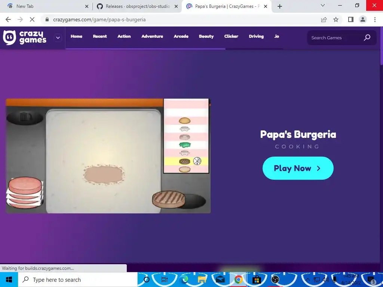Image resolution: width=383 pixels, height=287 pixels.
Task: Open OBS Studio from taskbar
Action: pos(275,280)
